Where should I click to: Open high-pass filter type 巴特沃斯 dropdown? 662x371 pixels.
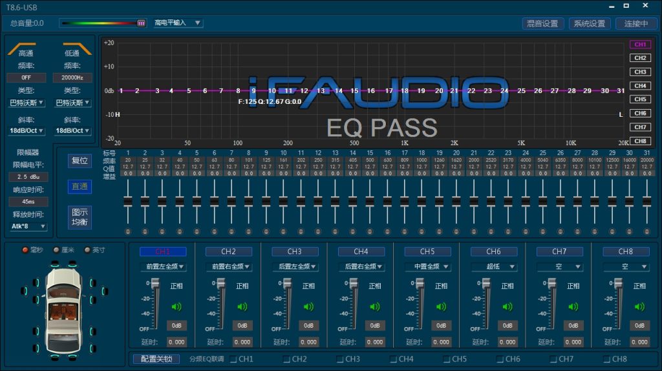[26, 103]
